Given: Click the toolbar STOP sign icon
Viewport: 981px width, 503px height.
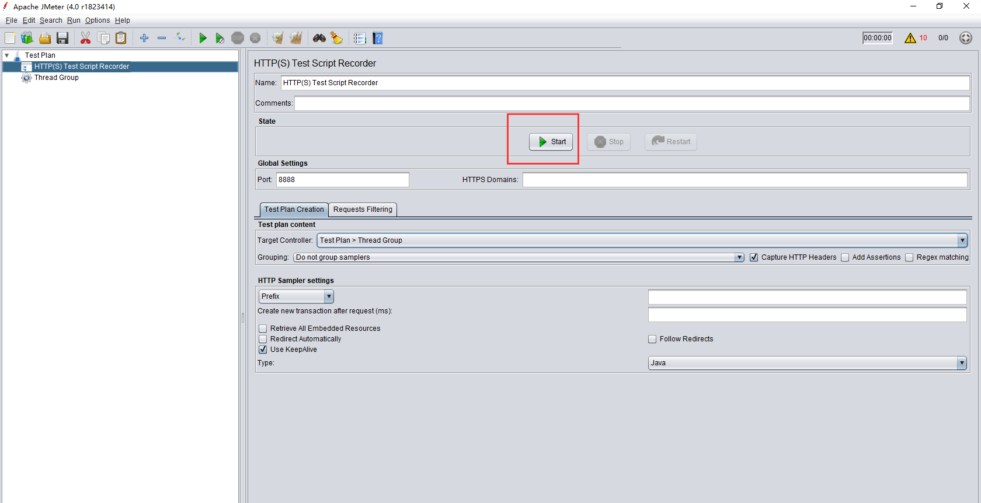Looking at the screenshot, I should pyautogui.click(x=238, y=38).
